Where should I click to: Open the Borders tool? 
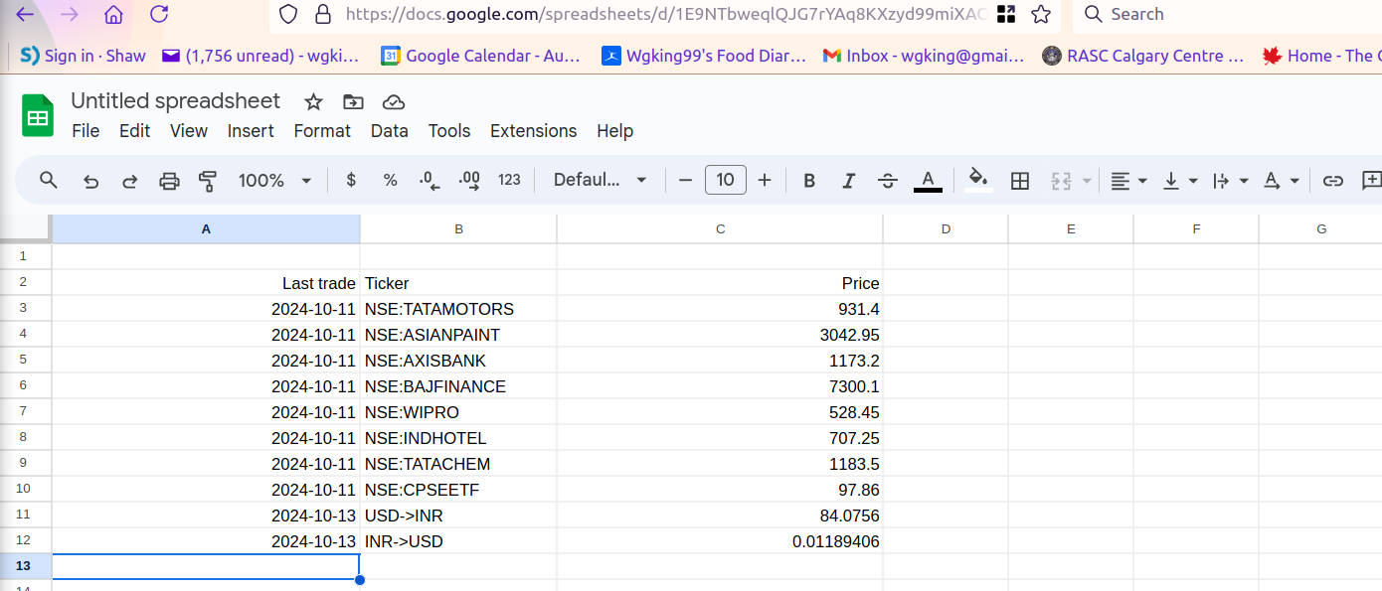(1019, 180)
